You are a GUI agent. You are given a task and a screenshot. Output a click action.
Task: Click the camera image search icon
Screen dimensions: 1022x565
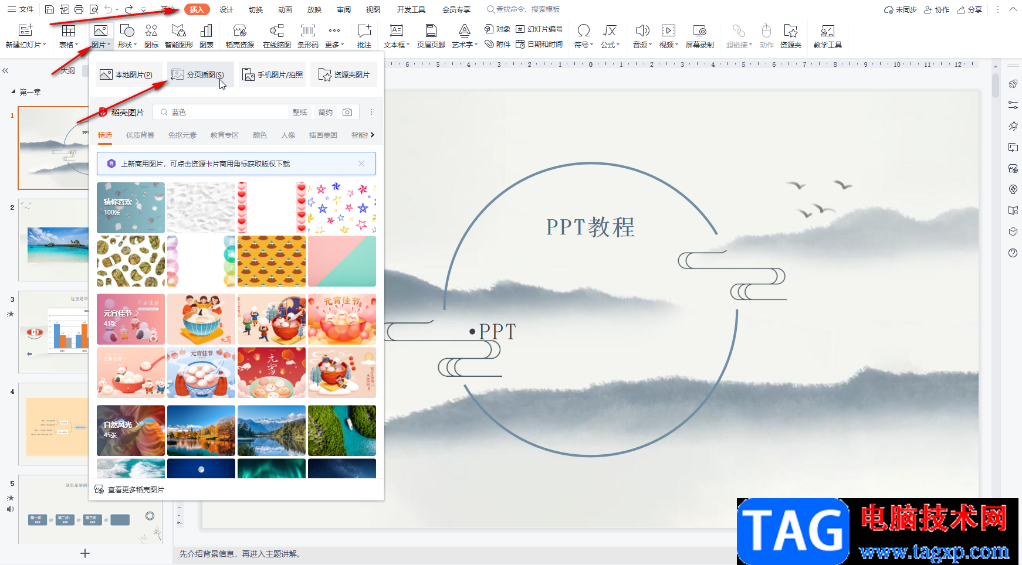(347, 112)
